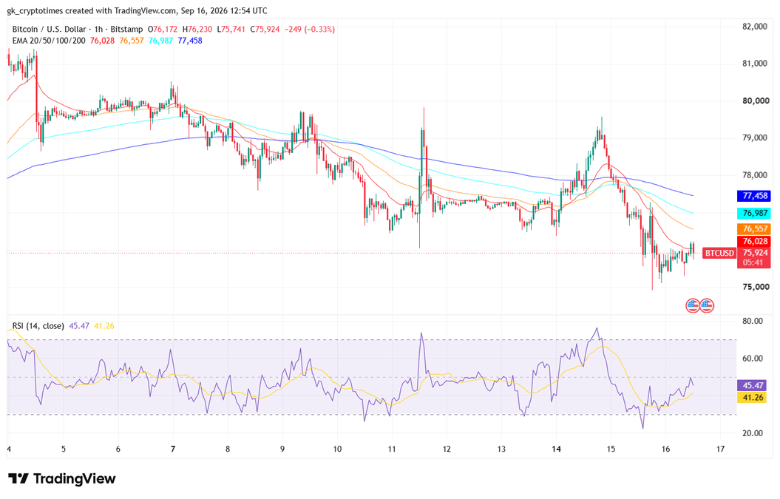Screen dimensions: 780x499
Task: Click the BTCUSD price label tag
Action: (719, 254)
